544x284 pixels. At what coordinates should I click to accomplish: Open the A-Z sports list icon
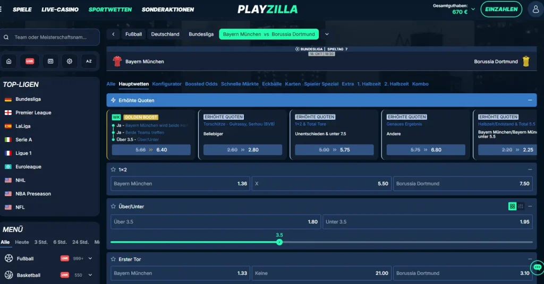pyautogui.click(x=89, y=61)
